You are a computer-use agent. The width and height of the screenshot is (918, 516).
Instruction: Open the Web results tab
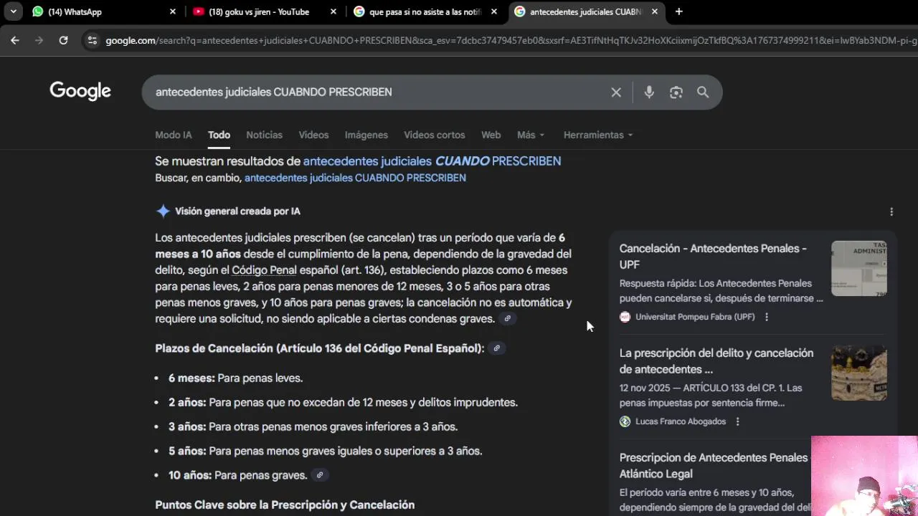pyautogui.click(x=491, y=135)
